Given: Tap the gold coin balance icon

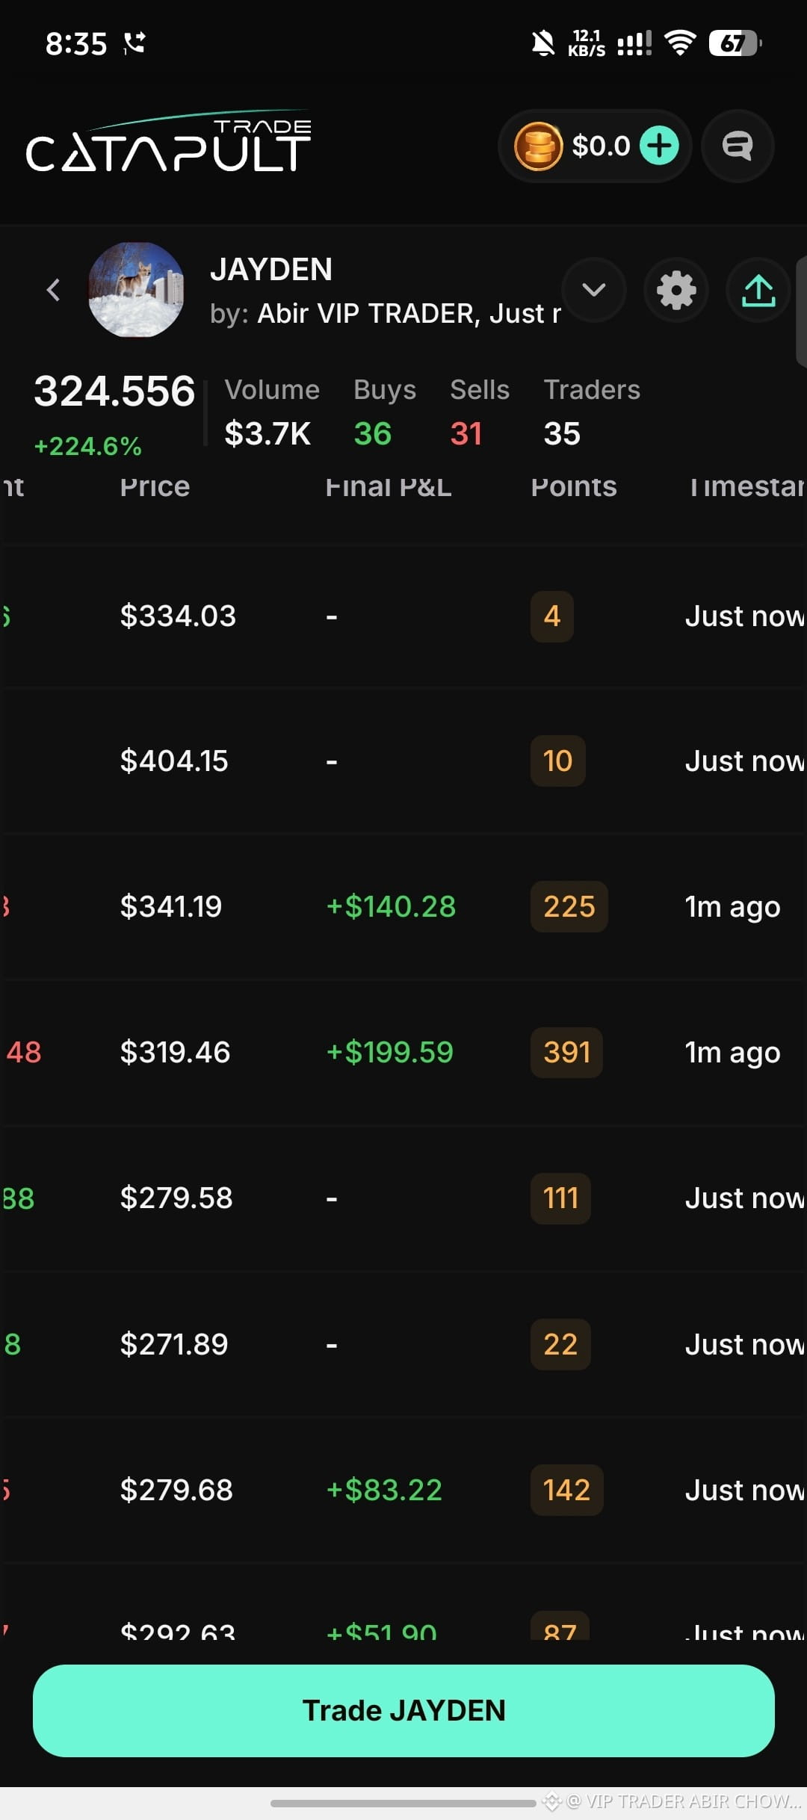Looking at the screenshot, I should pos(538,146).
